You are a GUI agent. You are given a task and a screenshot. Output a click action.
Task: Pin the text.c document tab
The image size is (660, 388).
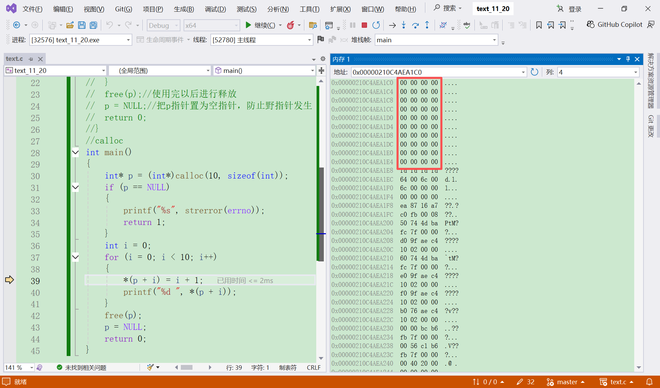click(31, 59)
